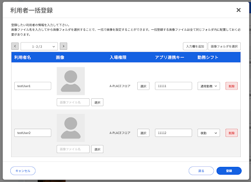Close the 利用者一括登録 dialog with X
The height and width of the screenshot is (182, 251).
[238, 10]
